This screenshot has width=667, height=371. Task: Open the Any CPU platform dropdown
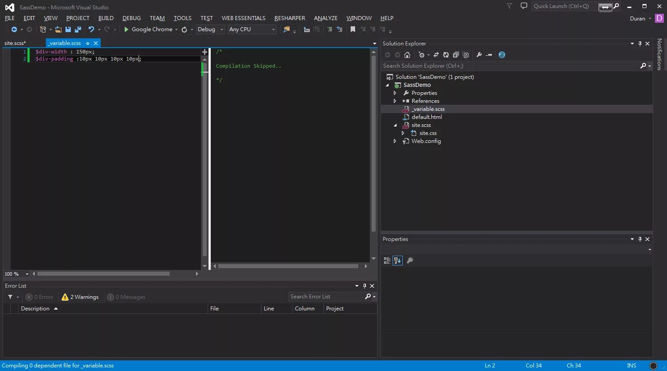point(252,29)
